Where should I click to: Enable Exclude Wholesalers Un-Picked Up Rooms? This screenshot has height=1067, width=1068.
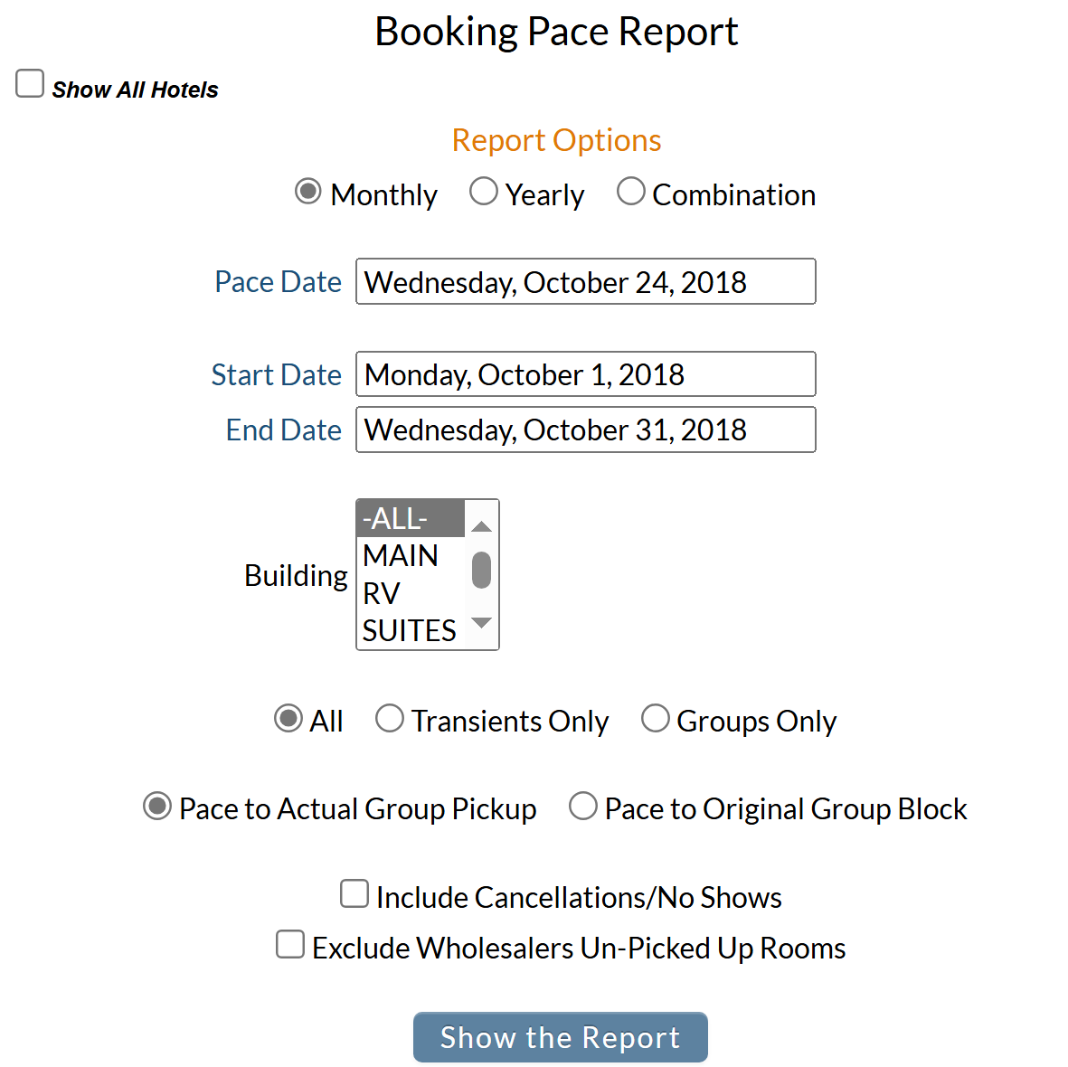(289, 944)
